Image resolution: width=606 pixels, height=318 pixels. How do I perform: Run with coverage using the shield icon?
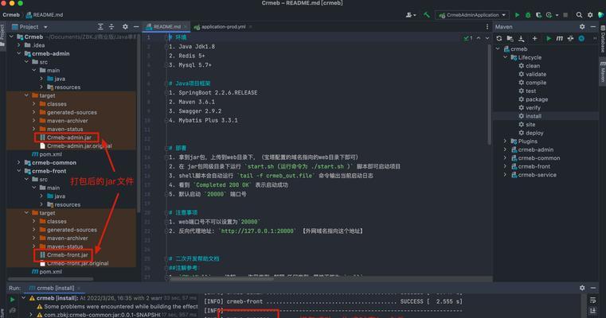[538, 15]
